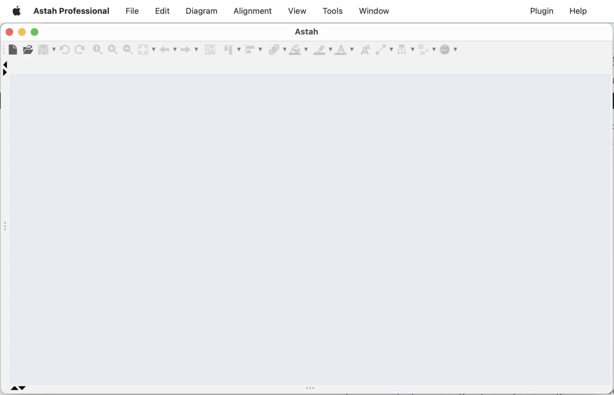
Task: Reset zoom with the 100% magnifier icon
Action: [x=98, y=49]
